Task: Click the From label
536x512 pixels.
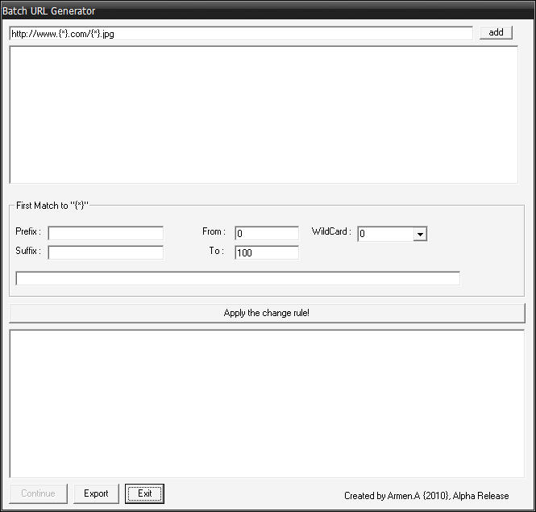Action: (214, 231)
